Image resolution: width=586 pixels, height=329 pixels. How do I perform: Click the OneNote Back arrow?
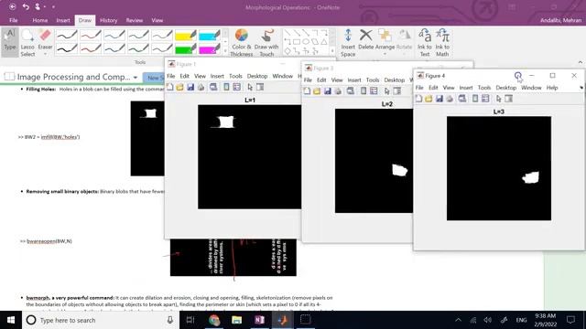(x=12, y=6)
